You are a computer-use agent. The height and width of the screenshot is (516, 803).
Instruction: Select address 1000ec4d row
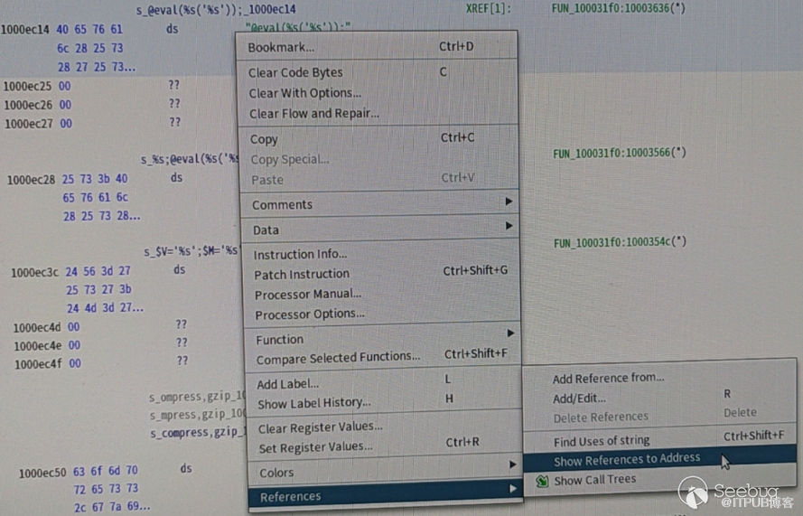tap(37, 328)
